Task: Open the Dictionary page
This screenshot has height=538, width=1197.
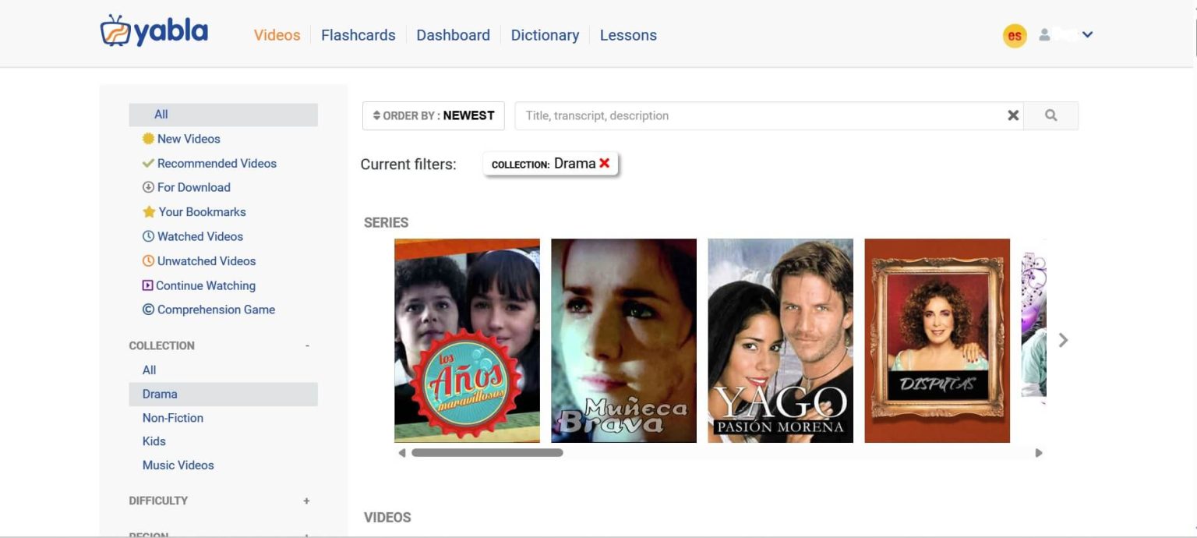Action: pos(544,35)
